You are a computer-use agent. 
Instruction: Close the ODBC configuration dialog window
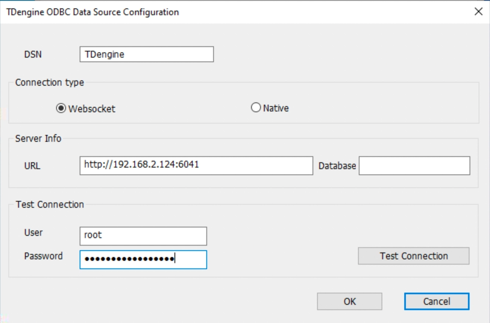coord(479,12)
